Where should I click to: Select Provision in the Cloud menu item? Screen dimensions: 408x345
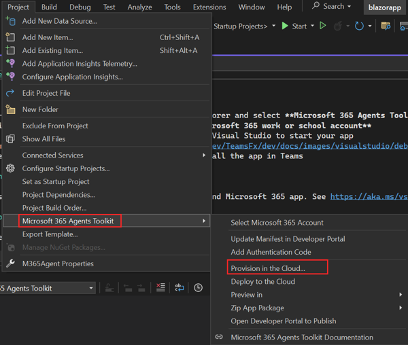coord(268,268)
